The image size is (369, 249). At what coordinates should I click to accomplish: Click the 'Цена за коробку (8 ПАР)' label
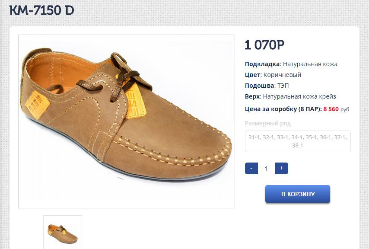pyautogui.click(x=283, y=109)
